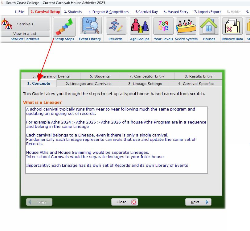Open the Event Library icon

(x=91, y=26)
